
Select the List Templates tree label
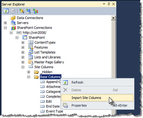pos(45,52)
